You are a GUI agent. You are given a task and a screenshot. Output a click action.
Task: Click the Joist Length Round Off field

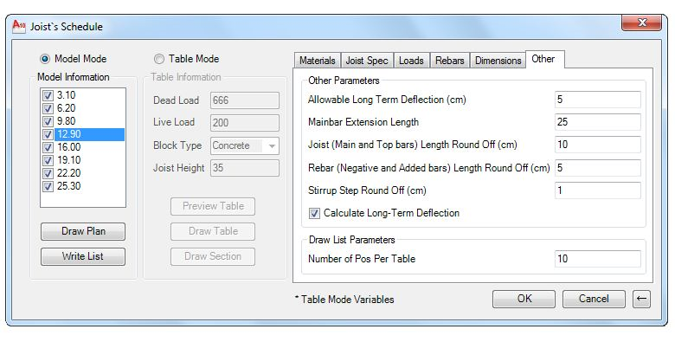pos(597,145)
